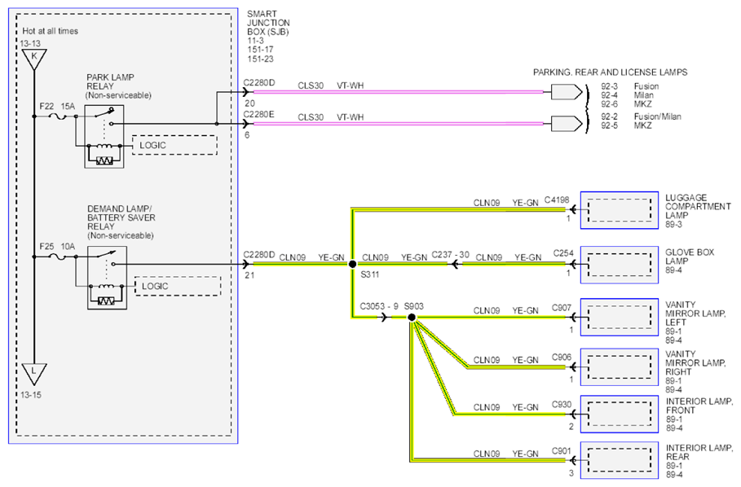The image size is (741, 487).
Task: Click the '92-5 MKZ' page reference
Action: tap(626, 125)
